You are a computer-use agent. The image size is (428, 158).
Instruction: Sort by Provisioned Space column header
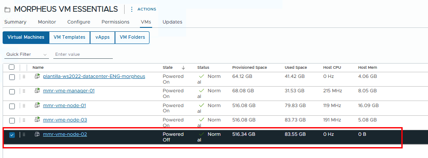point(250,67)
